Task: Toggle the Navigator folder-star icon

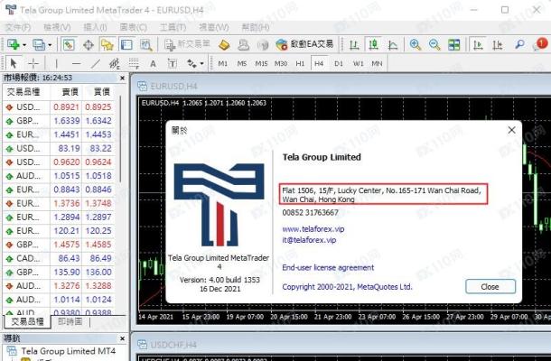Action: tap(107, 44)
